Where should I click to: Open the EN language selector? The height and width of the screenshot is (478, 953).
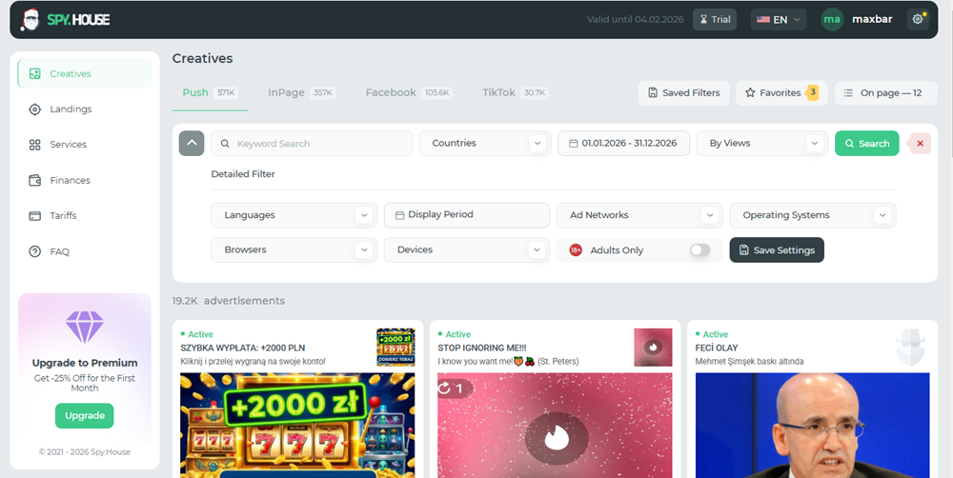[x=779, y=19]
